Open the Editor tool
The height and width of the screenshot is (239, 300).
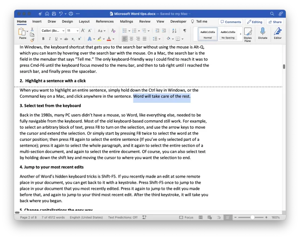(x=277, y=32)
